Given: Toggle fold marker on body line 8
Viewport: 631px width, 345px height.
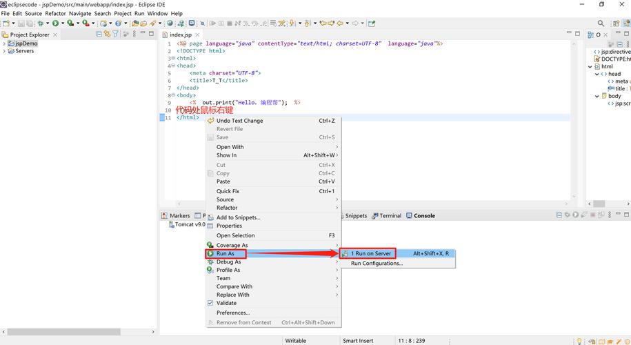Looking at the screenshot, I should point(173,95).
